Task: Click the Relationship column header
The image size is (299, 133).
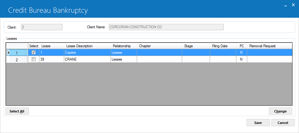Action: [x=124, y=46]
